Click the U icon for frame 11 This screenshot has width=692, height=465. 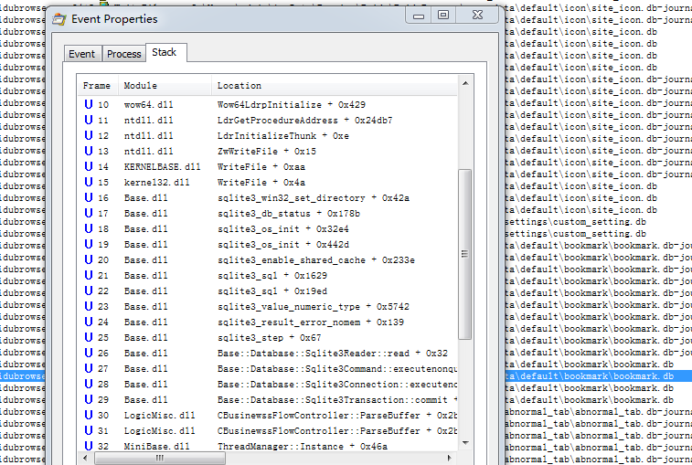pyautogui.click(x=89, y=120)
